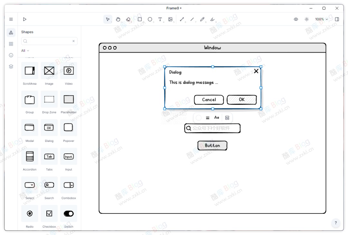Select the Rectangle tool
348x235 pixels.
point(140,19)
